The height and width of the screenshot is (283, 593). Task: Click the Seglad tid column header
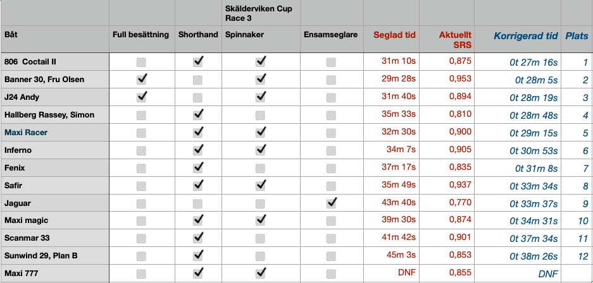coord(394,35)
